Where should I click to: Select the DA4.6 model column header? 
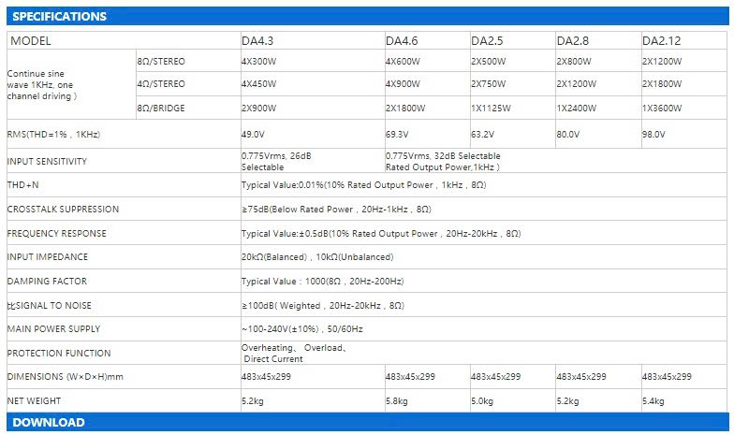(403, 41)
